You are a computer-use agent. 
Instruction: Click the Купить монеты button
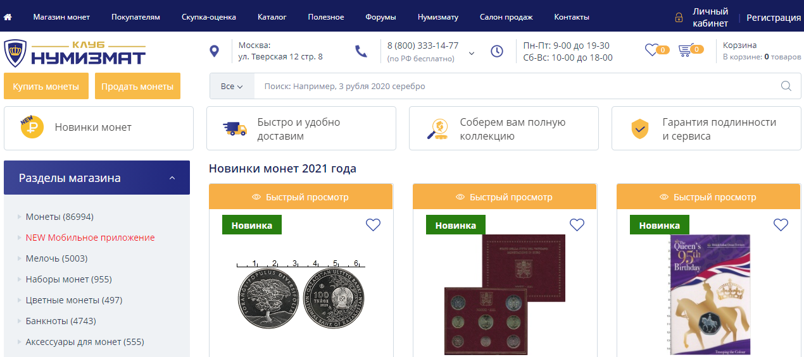click(46, 86)
